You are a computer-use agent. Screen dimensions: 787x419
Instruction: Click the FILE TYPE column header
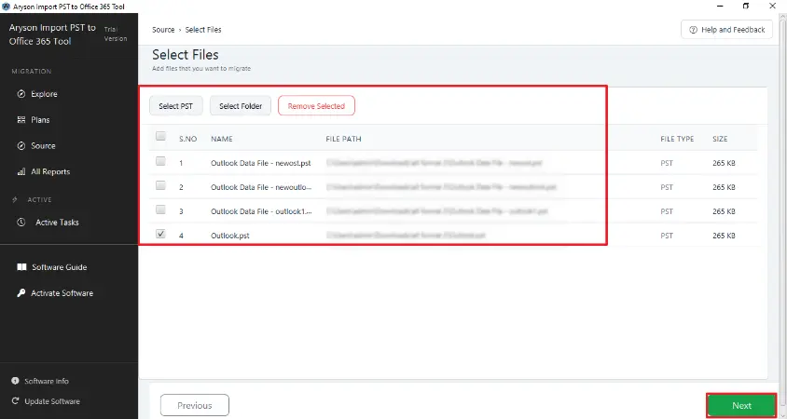(677, 139)
